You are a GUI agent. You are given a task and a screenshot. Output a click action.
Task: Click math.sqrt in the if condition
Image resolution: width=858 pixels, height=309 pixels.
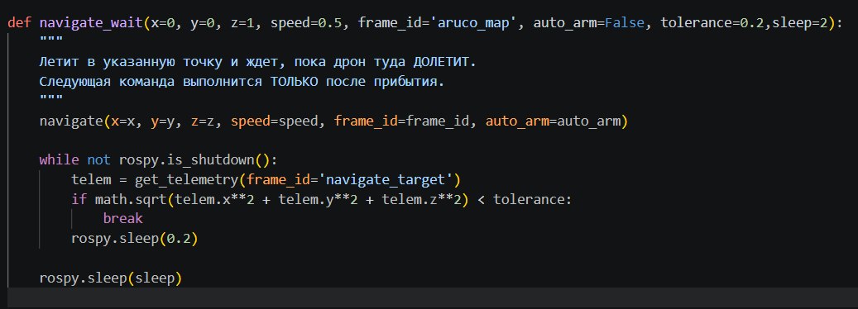pos(131,200)
